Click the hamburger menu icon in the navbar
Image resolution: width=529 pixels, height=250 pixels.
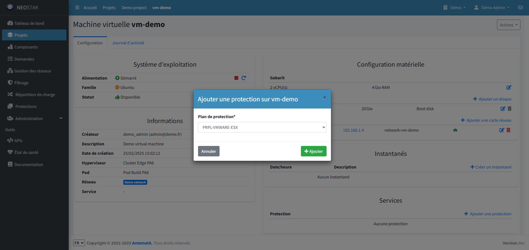(77, 7)
